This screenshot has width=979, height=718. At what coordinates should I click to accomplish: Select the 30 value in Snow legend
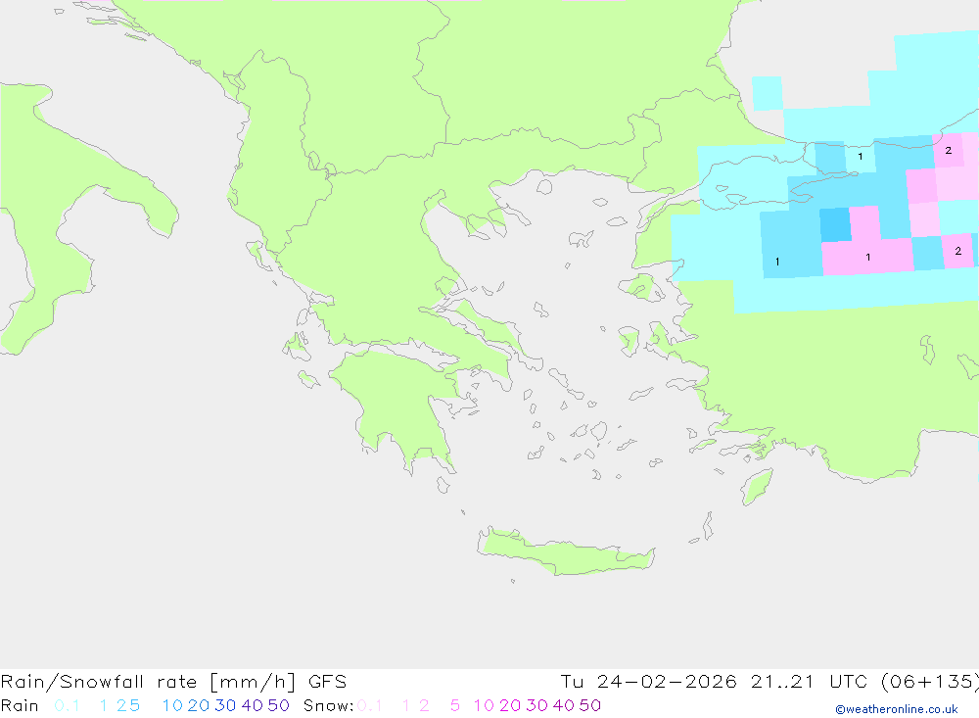point(536,705)
